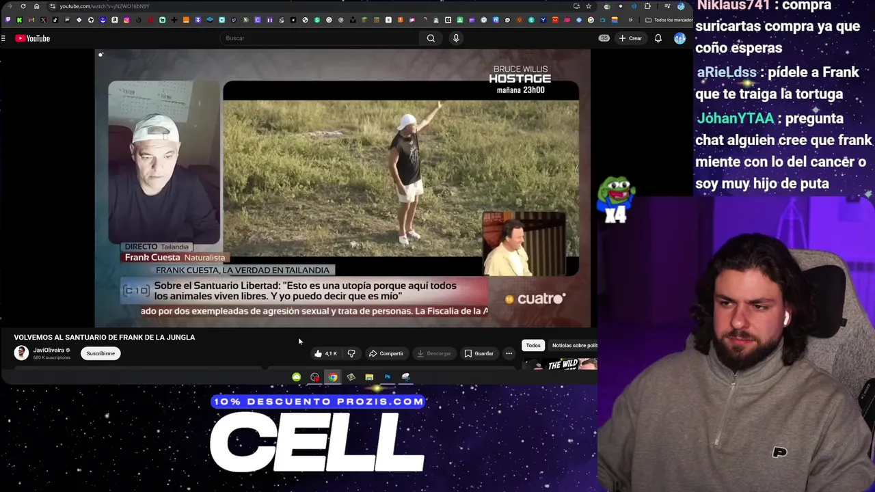Screen dimensions: 875x492
Task: Open the YouTube notifications bell
Action: (658, 38)
